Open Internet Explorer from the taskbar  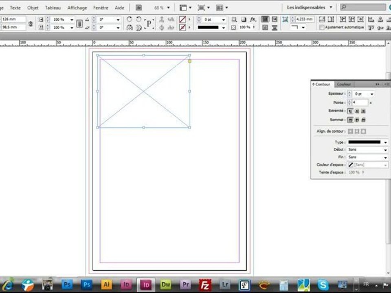coord(7,285)
